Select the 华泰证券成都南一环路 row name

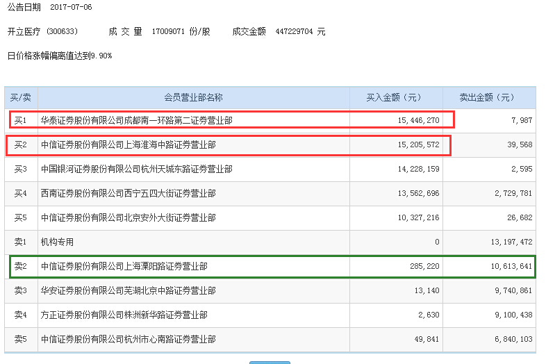[136, 120]
